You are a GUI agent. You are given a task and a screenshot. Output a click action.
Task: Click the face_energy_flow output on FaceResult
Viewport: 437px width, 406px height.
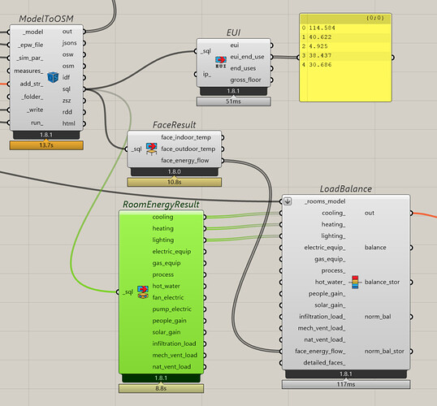[x=185, y=161]
